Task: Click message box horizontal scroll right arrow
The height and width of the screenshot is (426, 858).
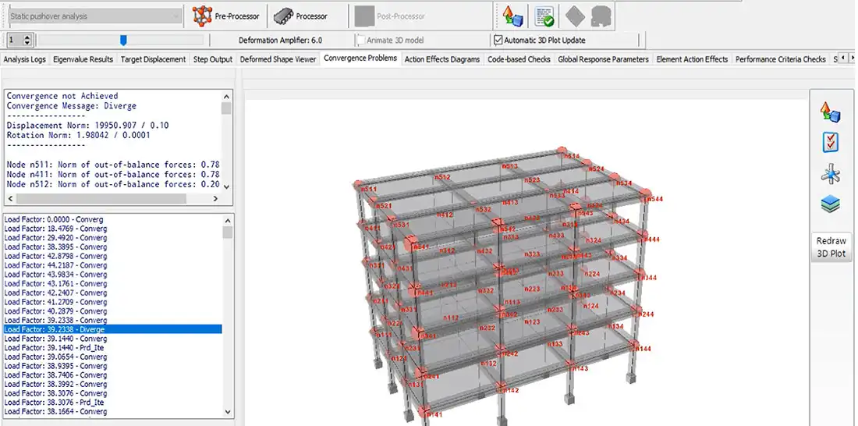Action: point(215,198)
